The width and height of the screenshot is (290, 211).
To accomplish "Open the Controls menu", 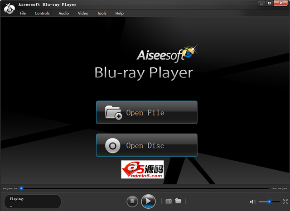I will pos(42,13).
